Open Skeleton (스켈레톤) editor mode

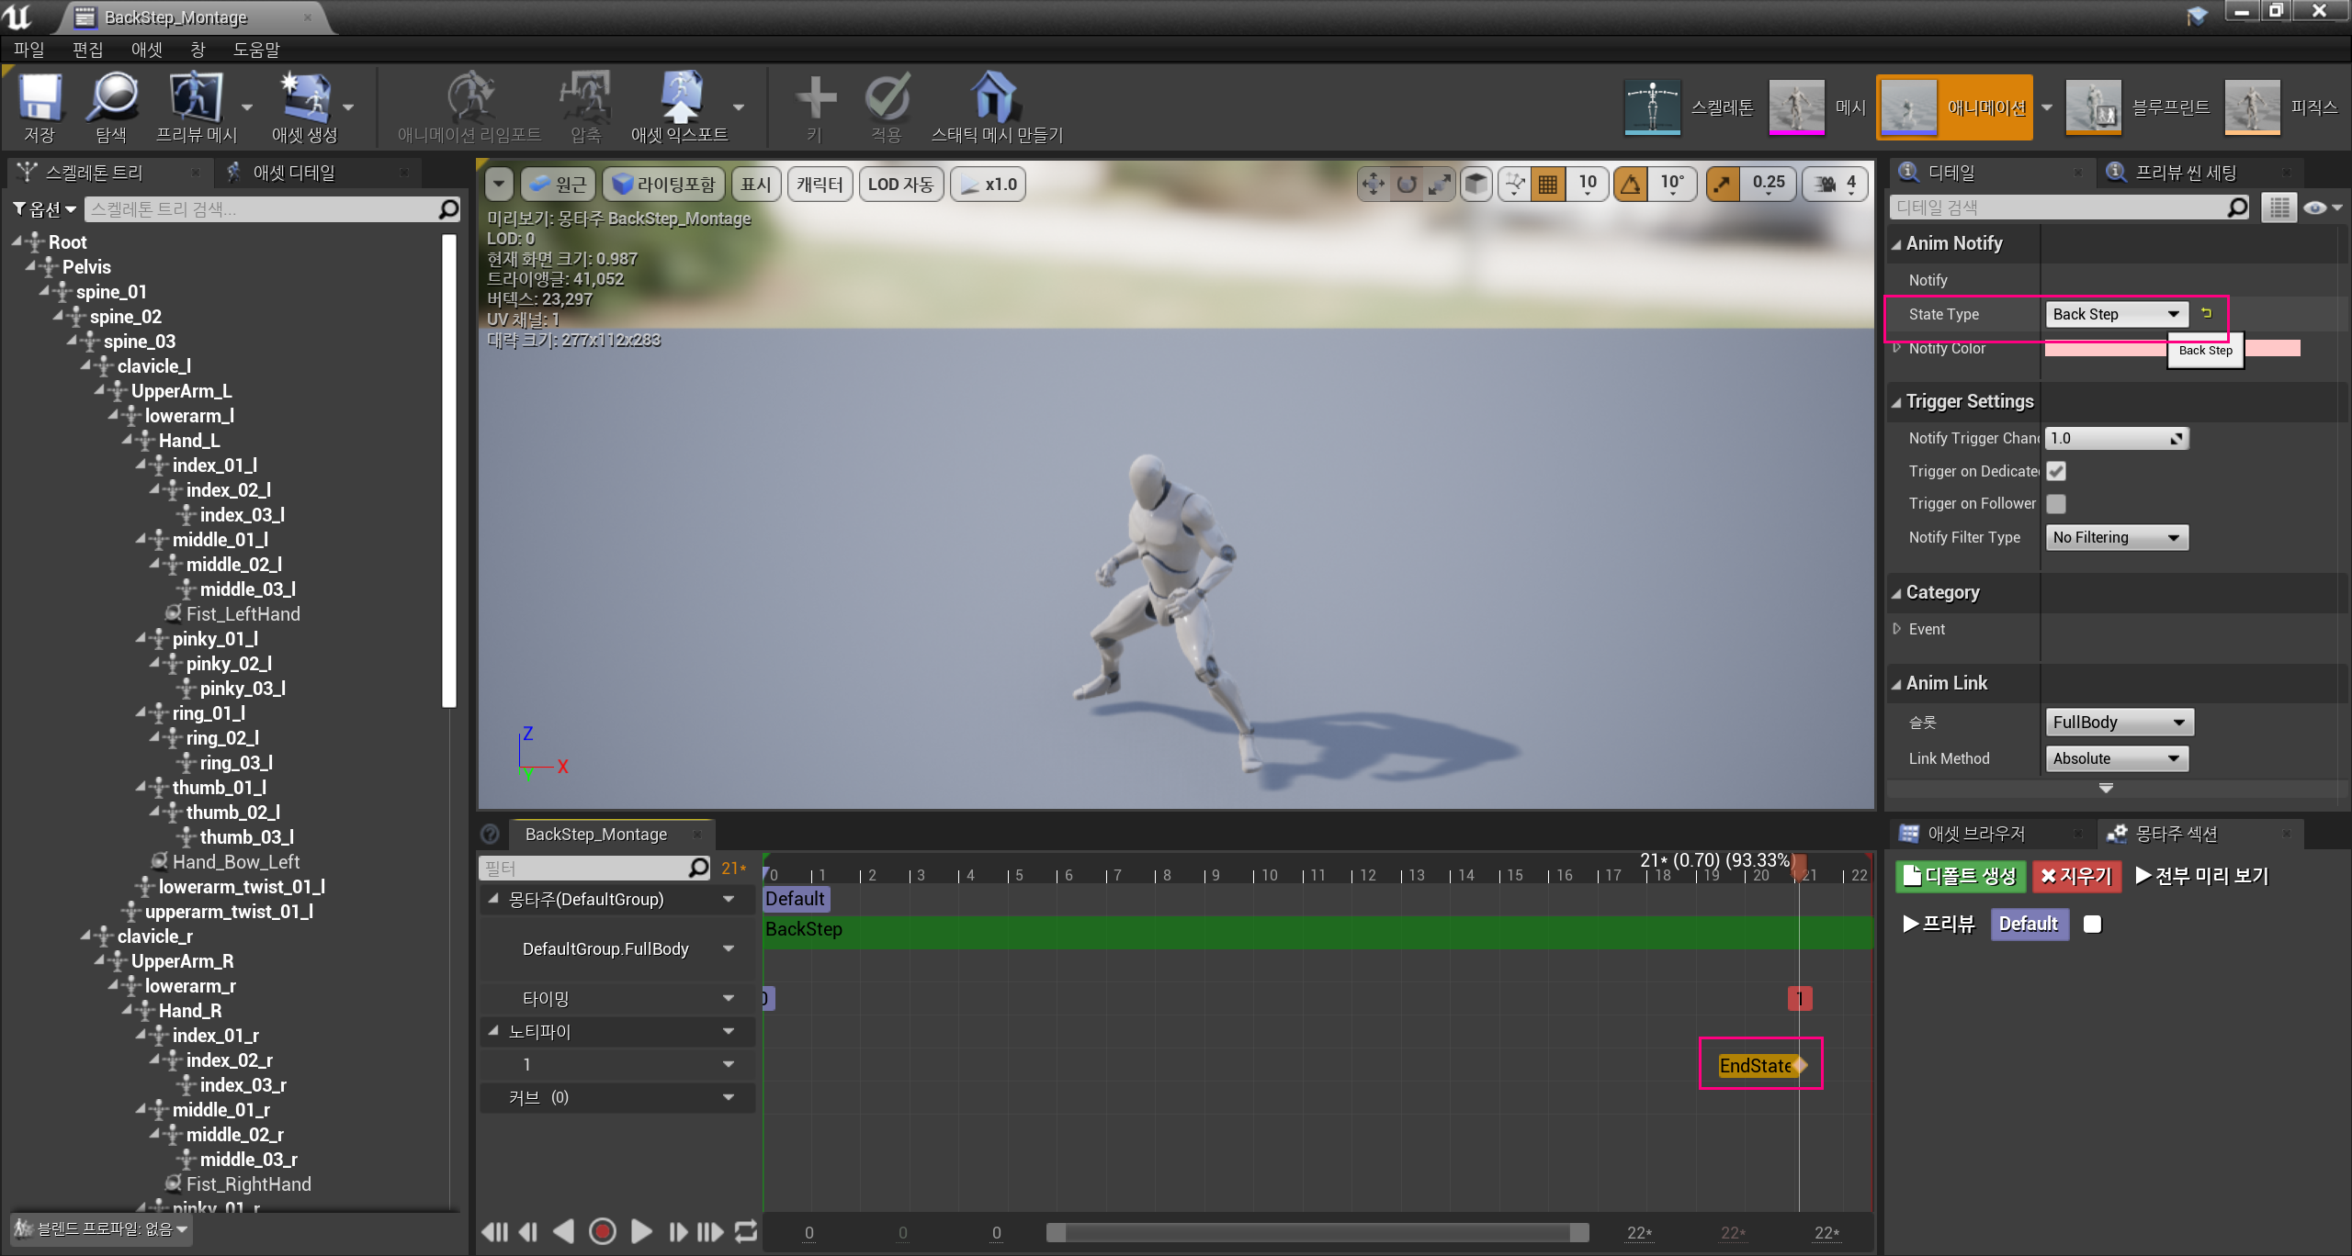[1653, 107]
